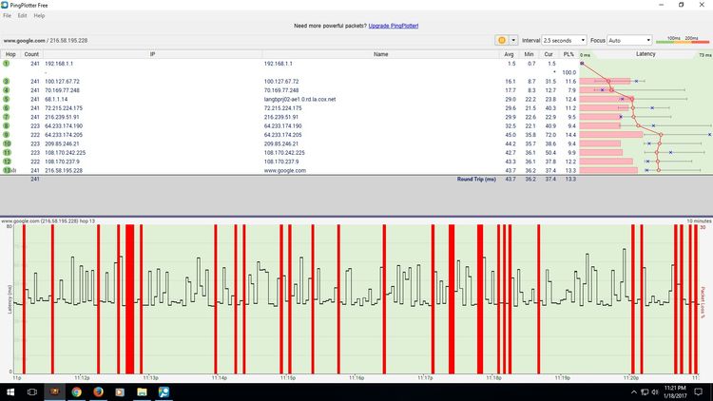Click the 100.0 packet loss value
Screen dimensions: 713x401
click(568, 73)
